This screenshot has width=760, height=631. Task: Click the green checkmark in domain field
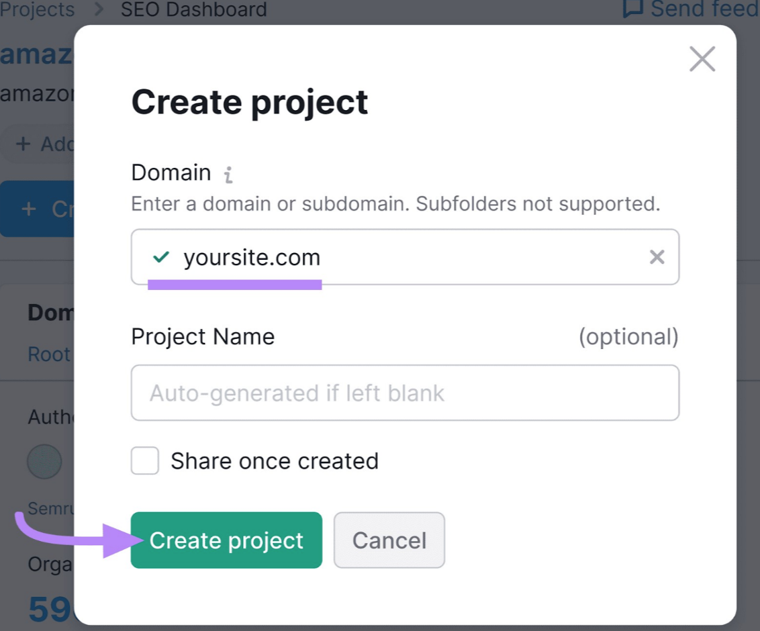[x=160, y=257]
